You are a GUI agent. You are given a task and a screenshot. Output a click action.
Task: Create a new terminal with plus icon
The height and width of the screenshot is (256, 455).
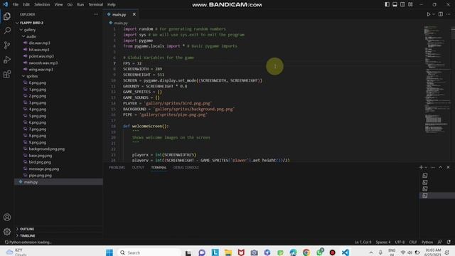pyautogui.click(x=421, y=167)
